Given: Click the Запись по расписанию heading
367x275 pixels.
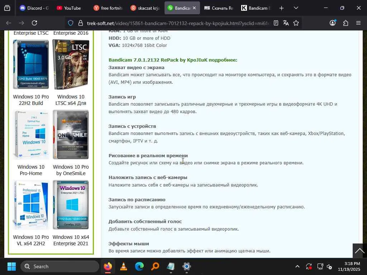Looking at the screenshot, I should [x=137, y=199].
